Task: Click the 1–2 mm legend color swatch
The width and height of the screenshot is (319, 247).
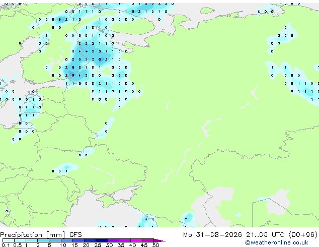Action: pyautogui.click(x=32, y=240)
